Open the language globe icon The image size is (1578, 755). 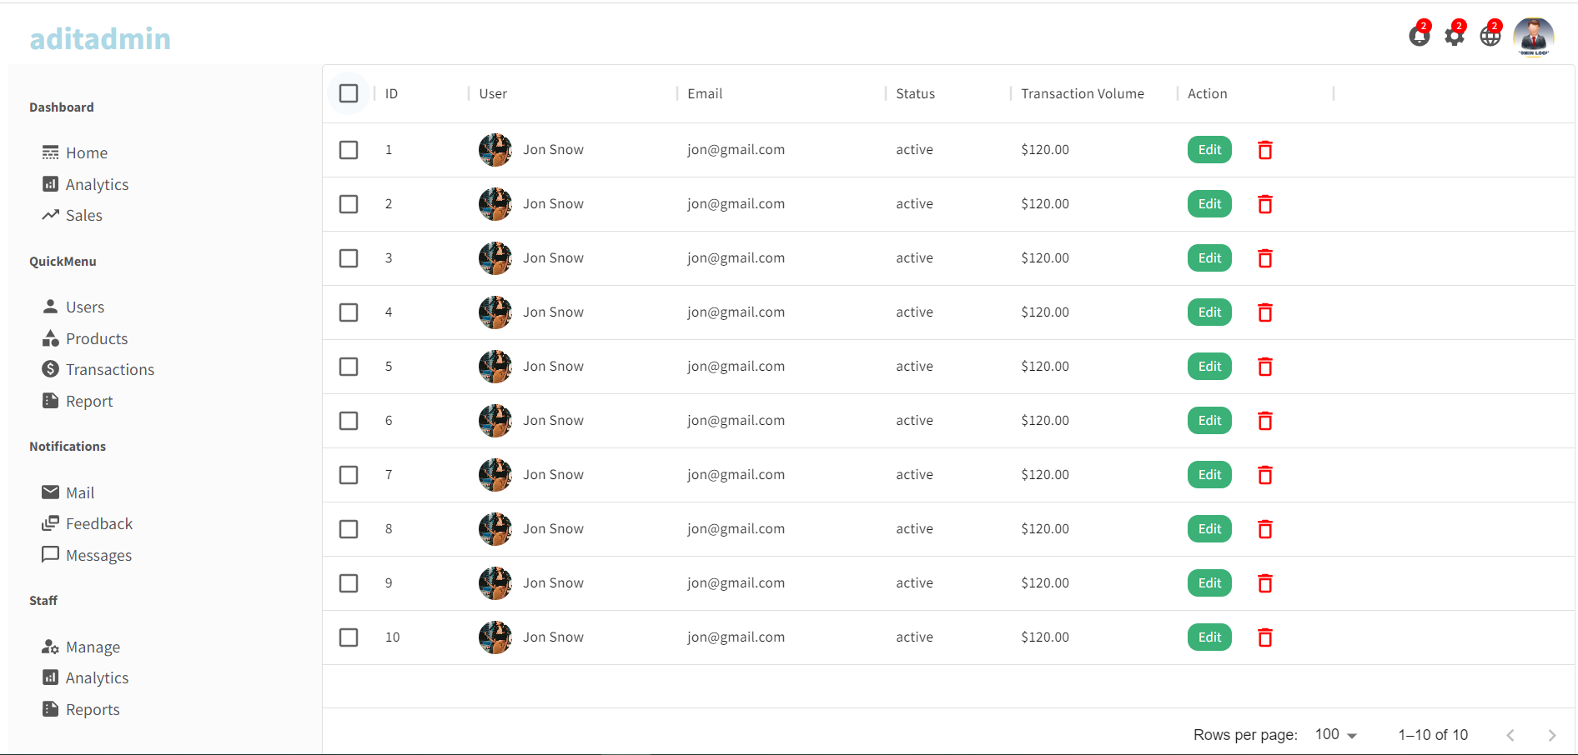(x=1490, y=35)
